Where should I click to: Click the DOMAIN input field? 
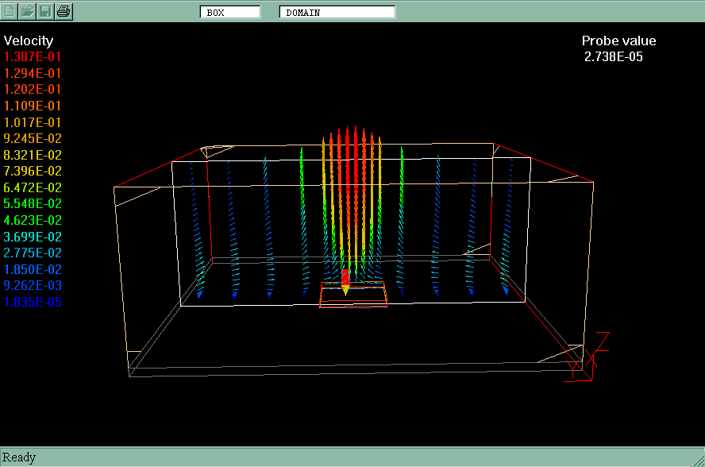[337, 12]
